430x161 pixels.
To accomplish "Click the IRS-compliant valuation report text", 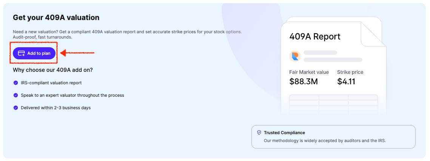I will point(51,83).
